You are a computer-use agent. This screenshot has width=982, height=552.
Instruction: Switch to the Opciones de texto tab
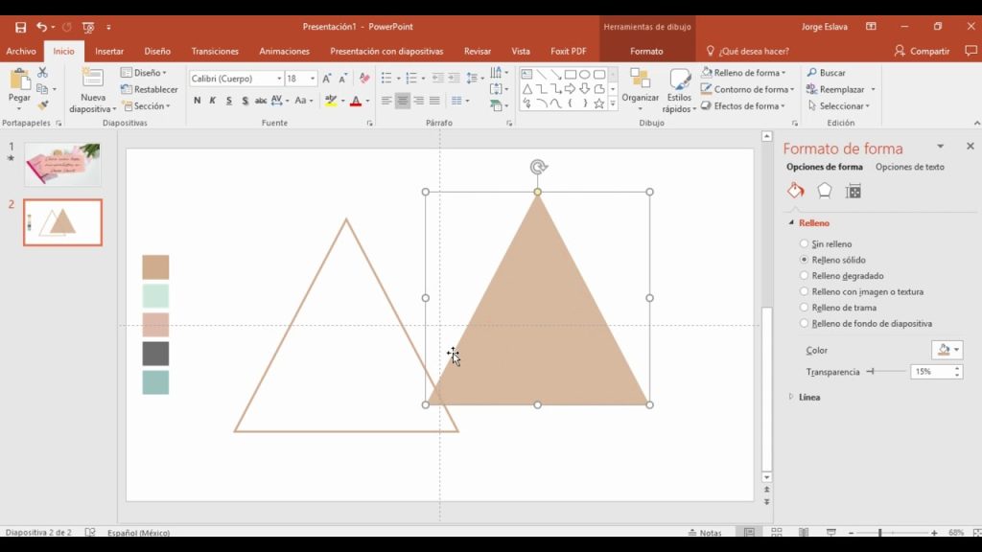coord(909,166)
